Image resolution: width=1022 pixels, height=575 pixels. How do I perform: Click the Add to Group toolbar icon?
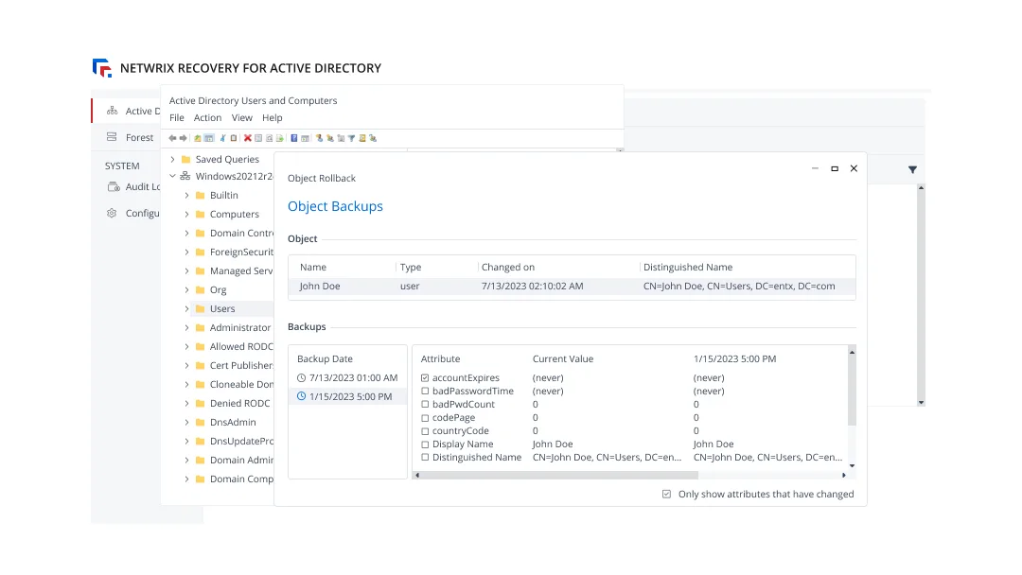373,138
